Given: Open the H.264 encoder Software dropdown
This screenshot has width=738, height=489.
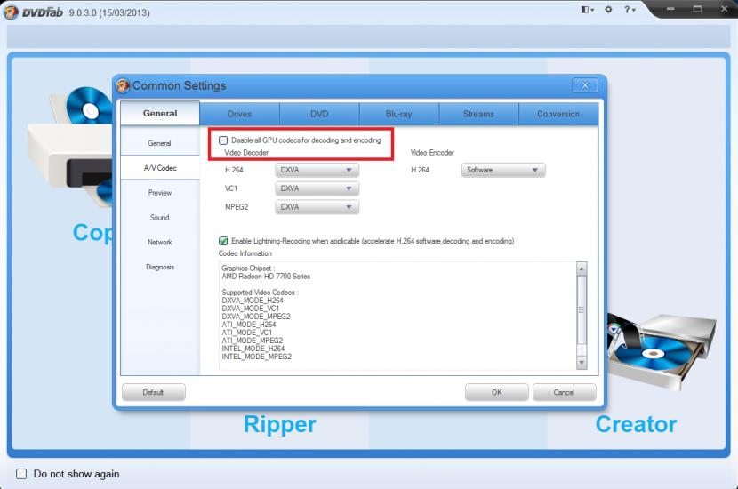Looking at the screenshot, I should pos(503,170).
